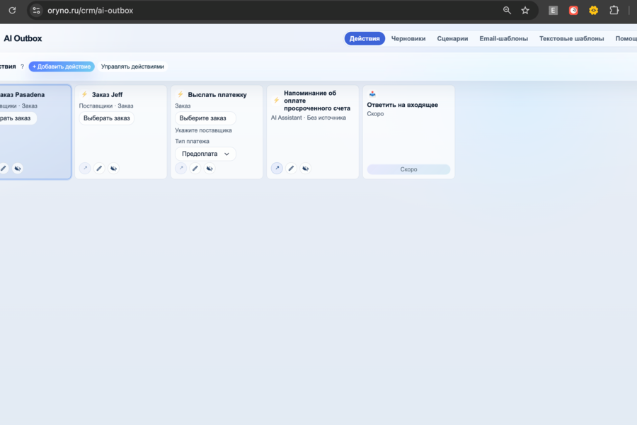
Task: Open the Email-шаблоны tab
Action: [503, 38]
